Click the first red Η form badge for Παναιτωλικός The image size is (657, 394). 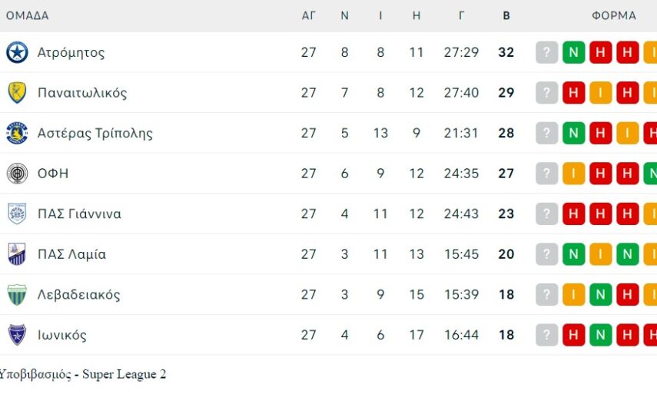tap(573, 93)
